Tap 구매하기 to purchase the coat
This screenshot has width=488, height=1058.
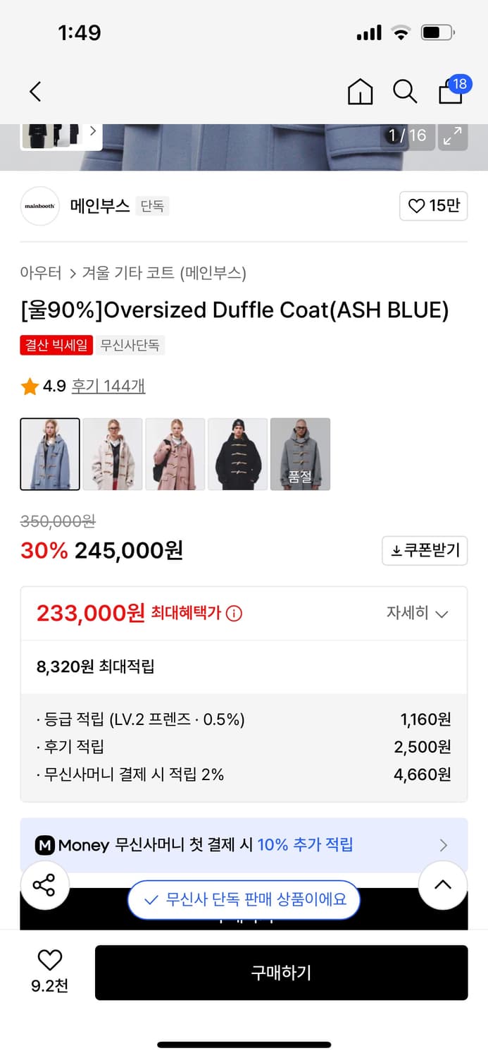tap(281, 972)
